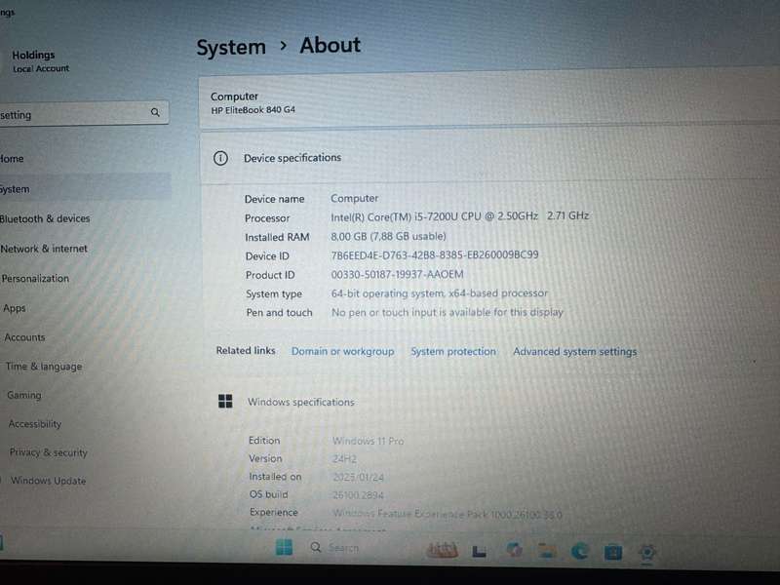This screenshot has height=585, width=780.
Task: Open Network & internet settings
Action: click(x=44, y=249)
